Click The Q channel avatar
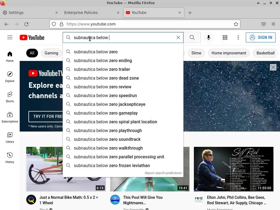This screenshot has width=280, height=210. (x=31, y=200)
